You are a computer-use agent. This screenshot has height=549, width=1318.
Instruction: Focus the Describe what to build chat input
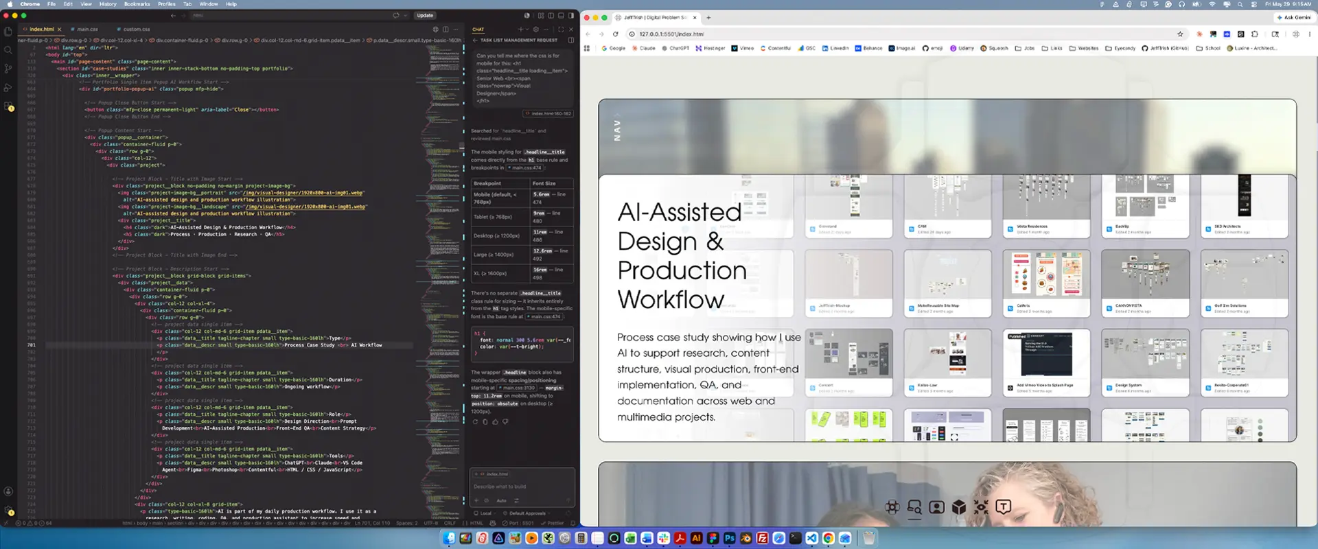pyautogui.click(x=522, y=487)
